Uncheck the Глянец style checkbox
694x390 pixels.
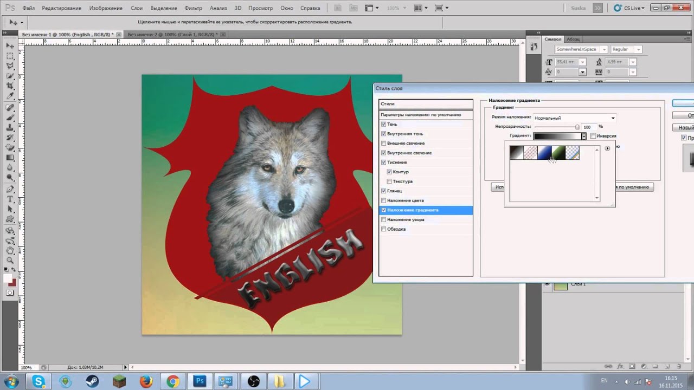coord(384,191)
